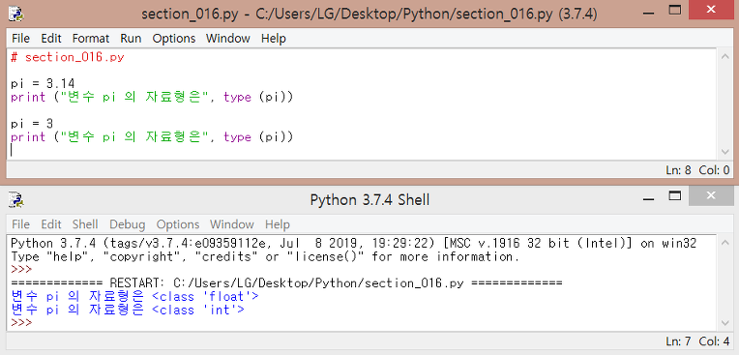This screenshot has width=739, height=355.
Task: Open the Edit menu in the editor window
Action: click(x=51, y=38)
